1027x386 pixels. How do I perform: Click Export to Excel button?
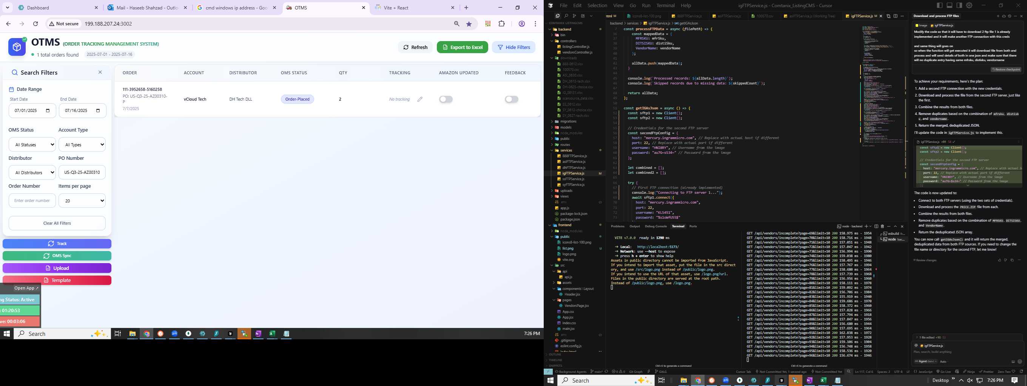point(463,47)
